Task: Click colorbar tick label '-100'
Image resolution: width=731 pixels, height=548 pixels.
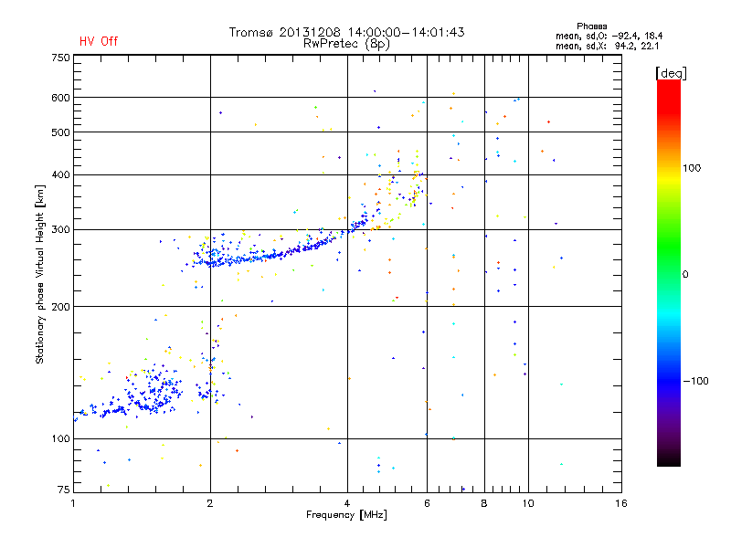Action: coord(695,381)
